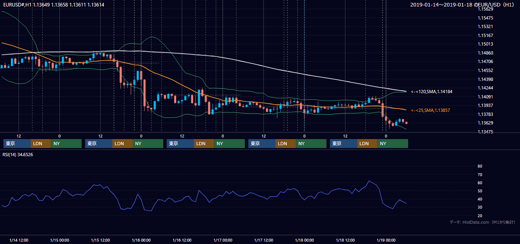Pick the RSI level 30 label
520x244 pixels.
point(480,207)
